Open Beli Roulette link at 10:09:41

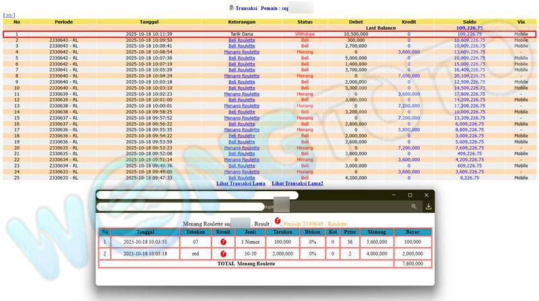[242, 46]
